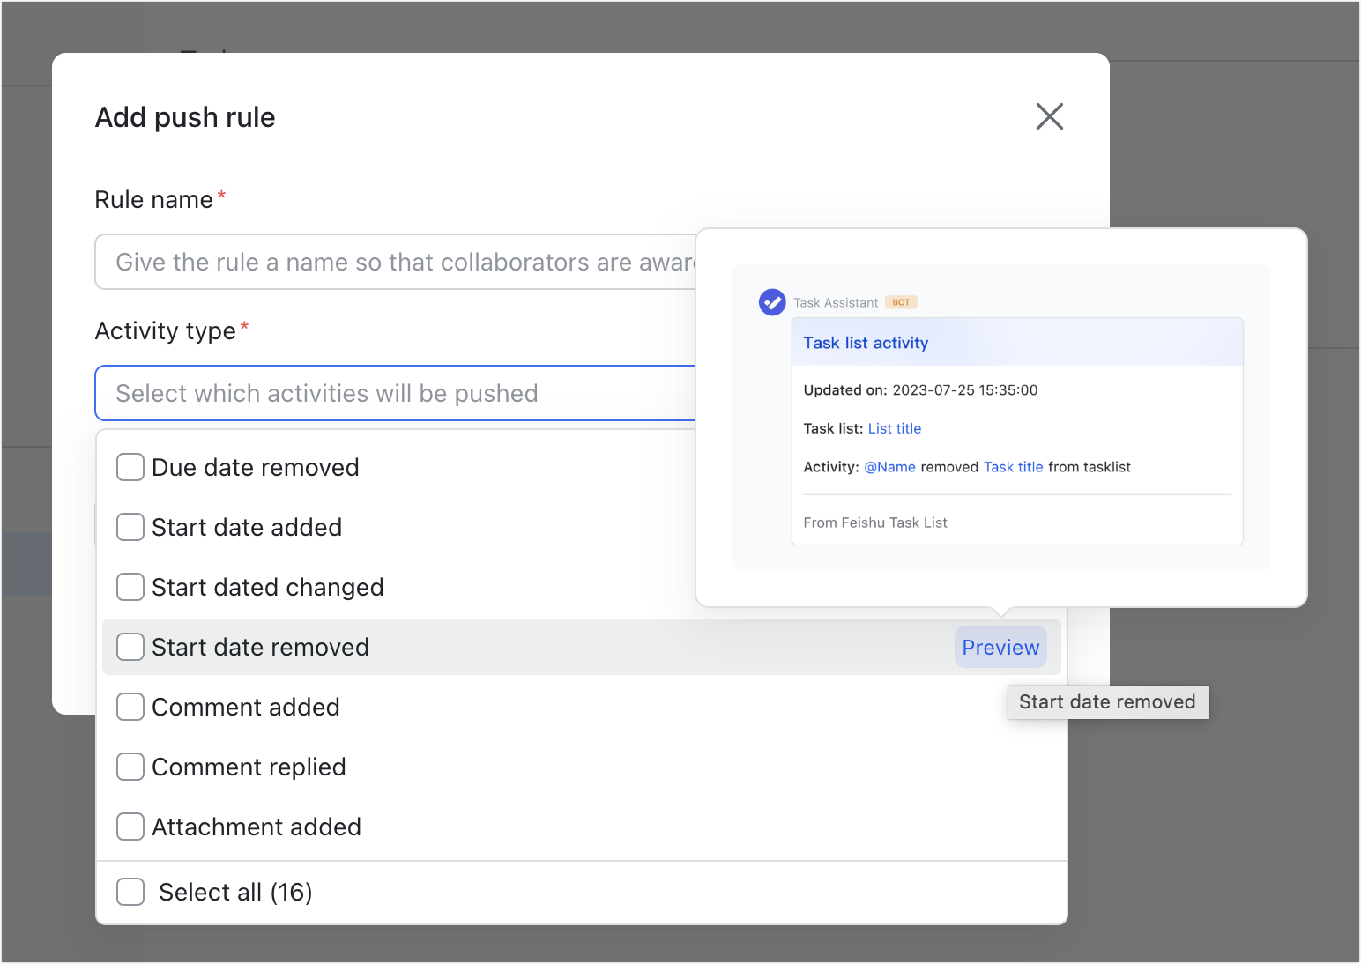Image resolution: width=1361 pixels, height=964 pixels.
Task: Enable the Attachment added option
Action: (130, 826)
